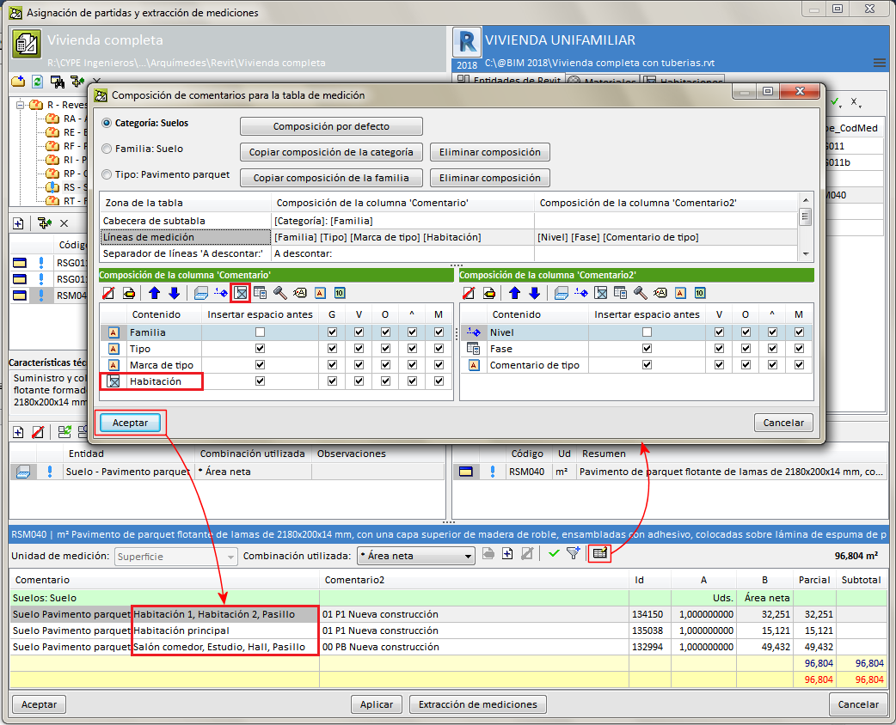Screen dimensions: 896x725
Task: Toggle the V checkbox for the Fase row
Action: [x=719, y=348]
